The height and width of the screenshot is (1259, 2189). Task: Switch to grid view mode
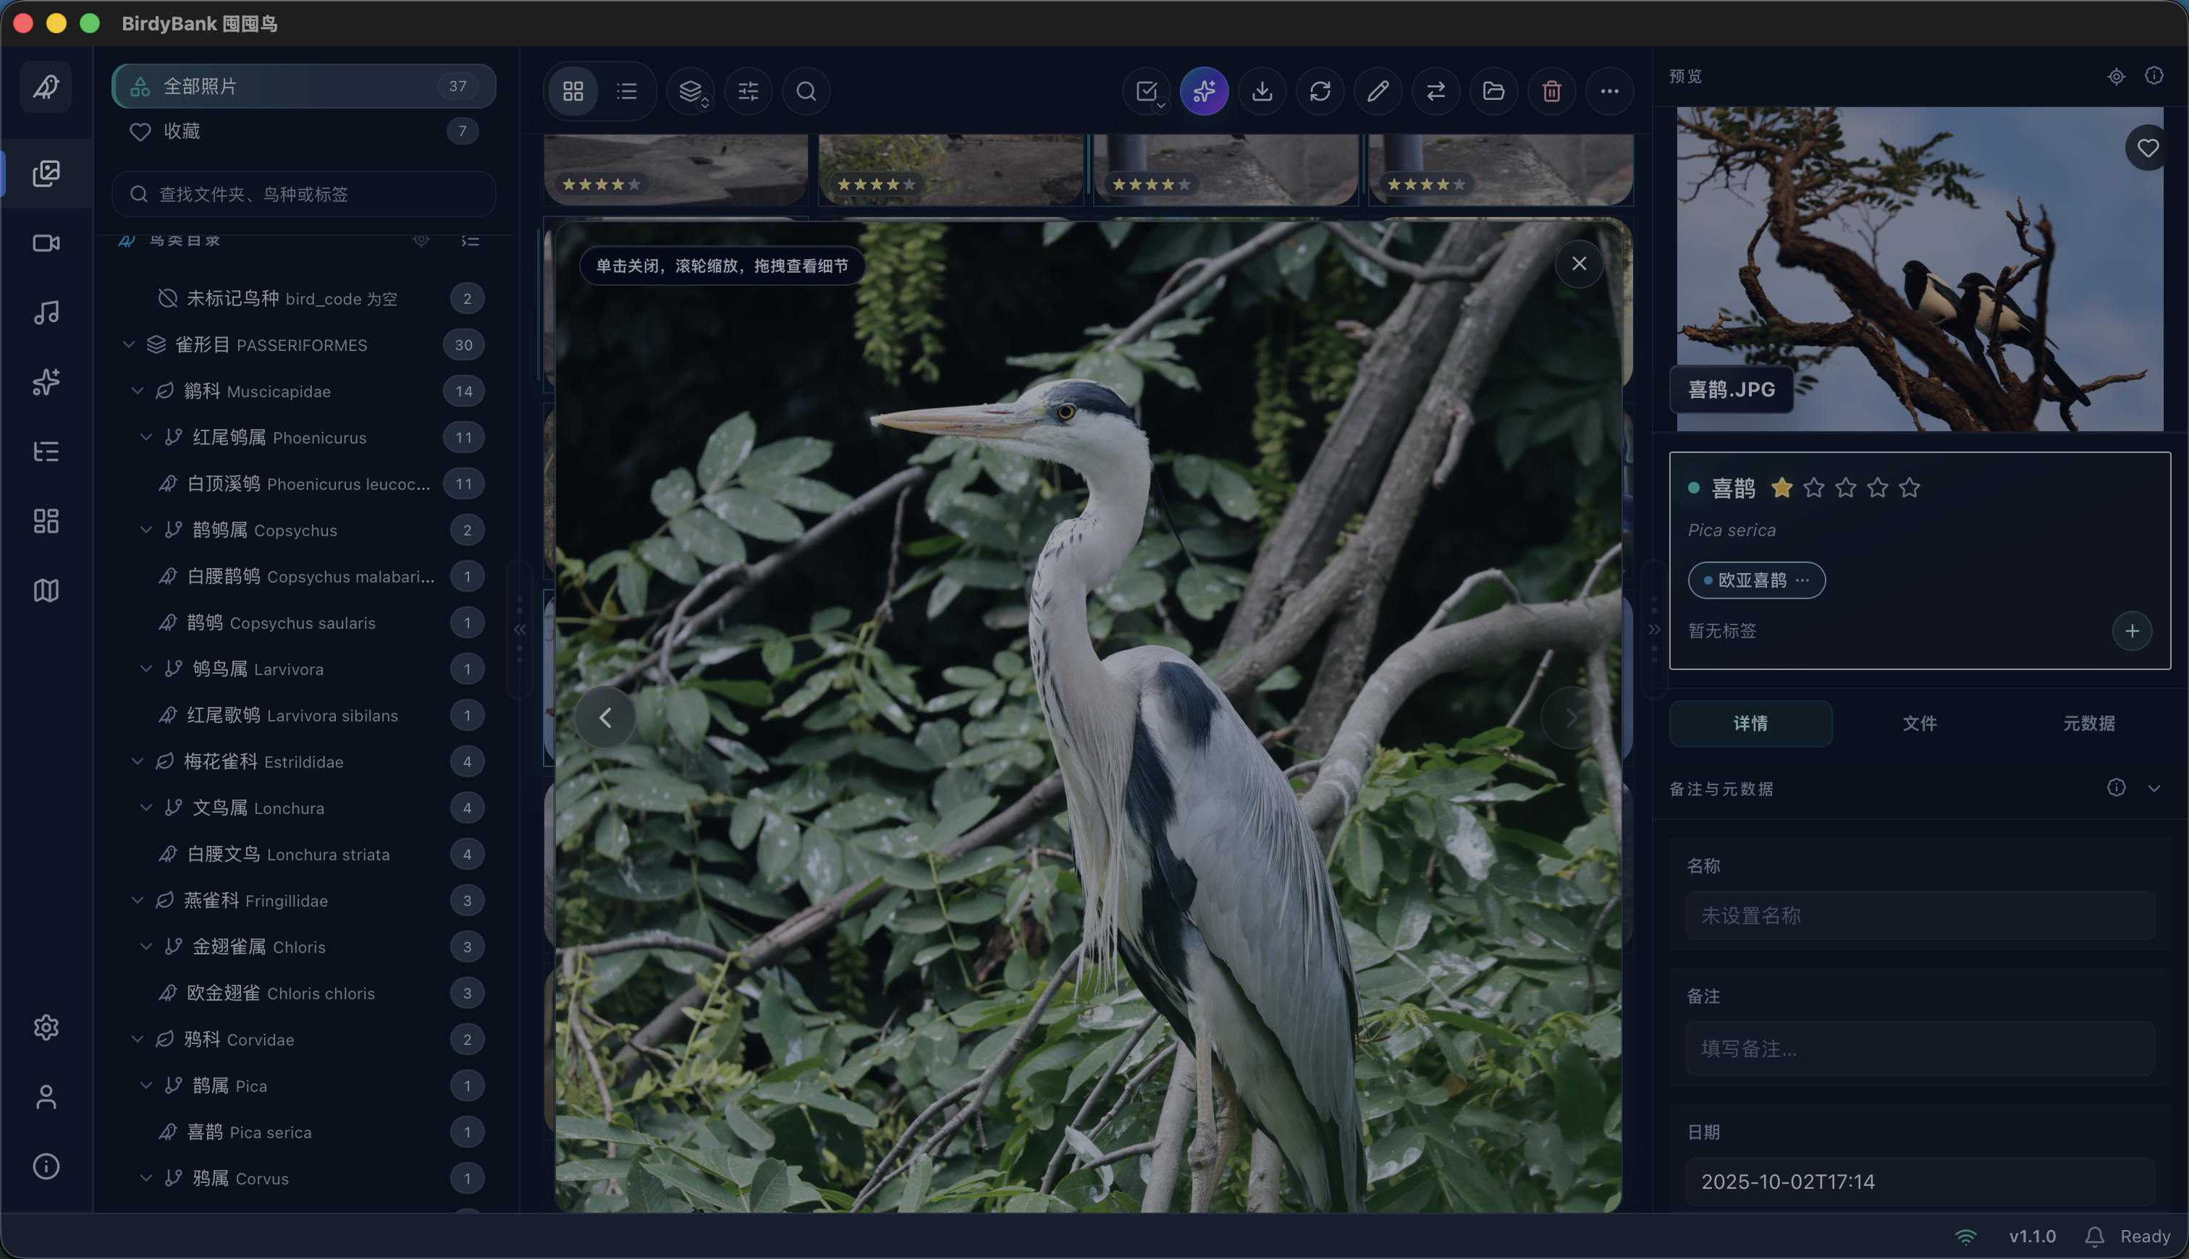573,90
